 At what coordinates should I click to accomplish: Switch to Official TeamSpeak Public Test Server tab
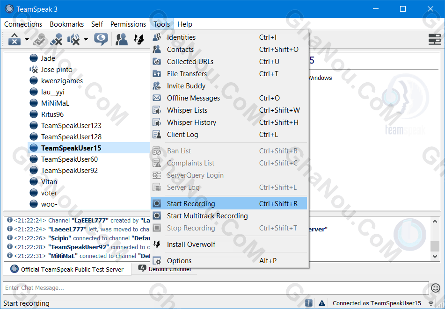coord(67,269)
